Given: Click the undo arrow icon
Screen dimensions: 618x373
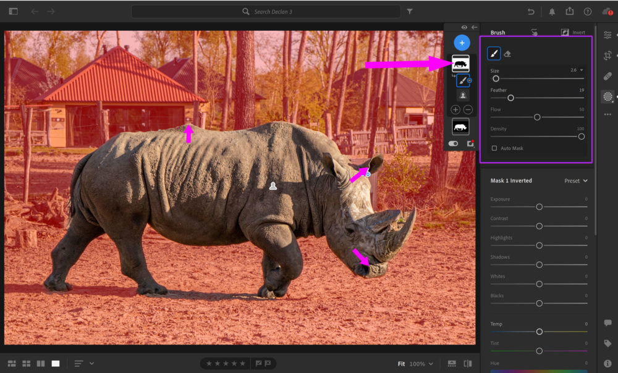Looking at the screenshot, I should point(531,11).
